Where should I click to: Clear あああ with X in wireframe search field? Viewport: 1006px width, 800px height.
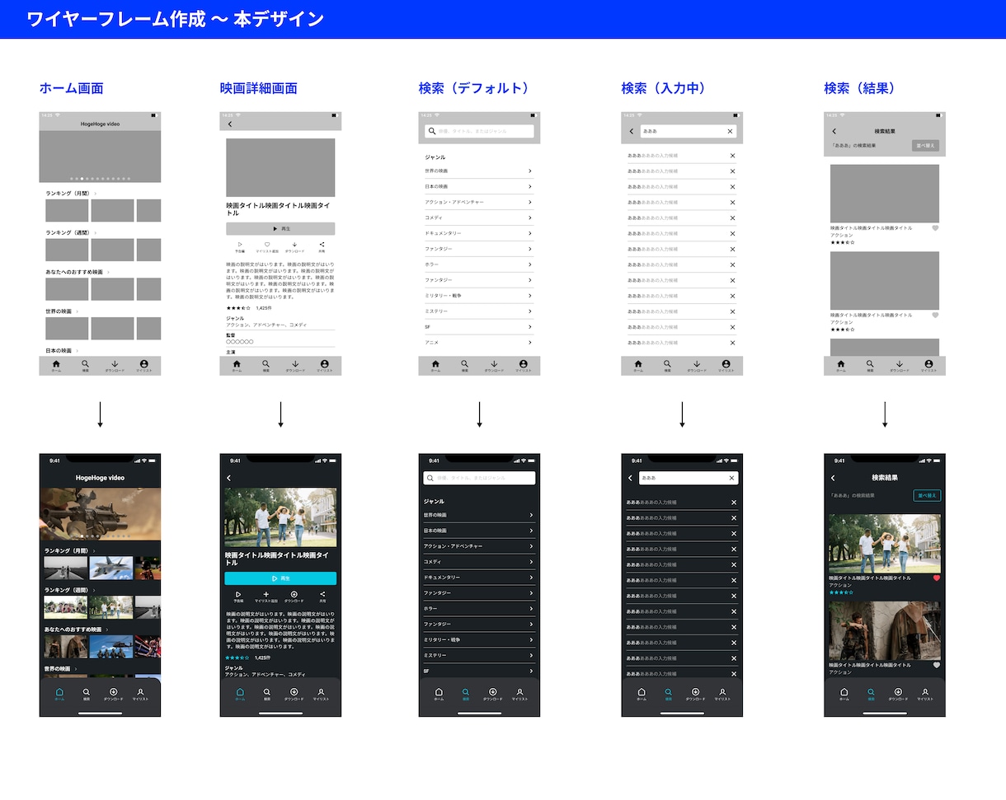[730, 131]
